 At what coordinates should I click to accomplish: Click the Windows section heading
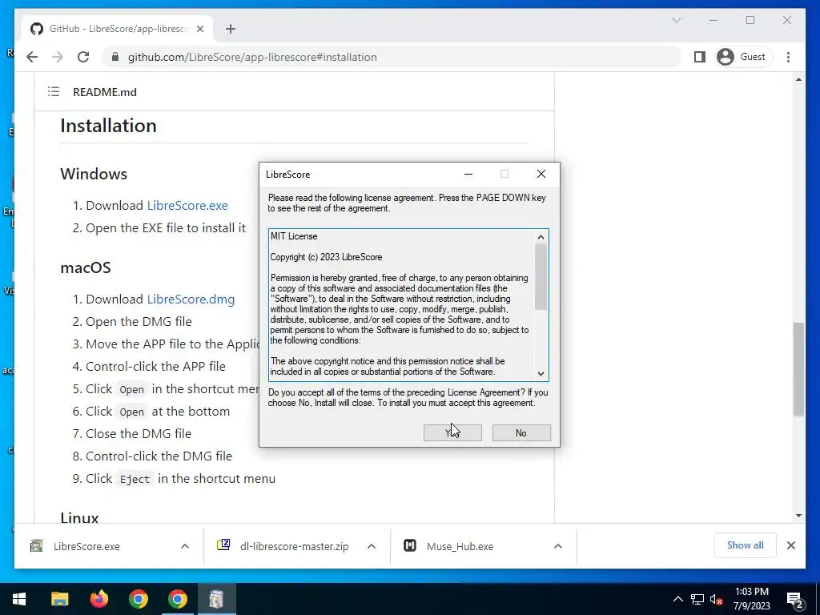94,174
